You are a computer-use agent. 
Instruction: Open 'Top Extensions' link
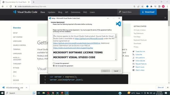click(138, 34)
